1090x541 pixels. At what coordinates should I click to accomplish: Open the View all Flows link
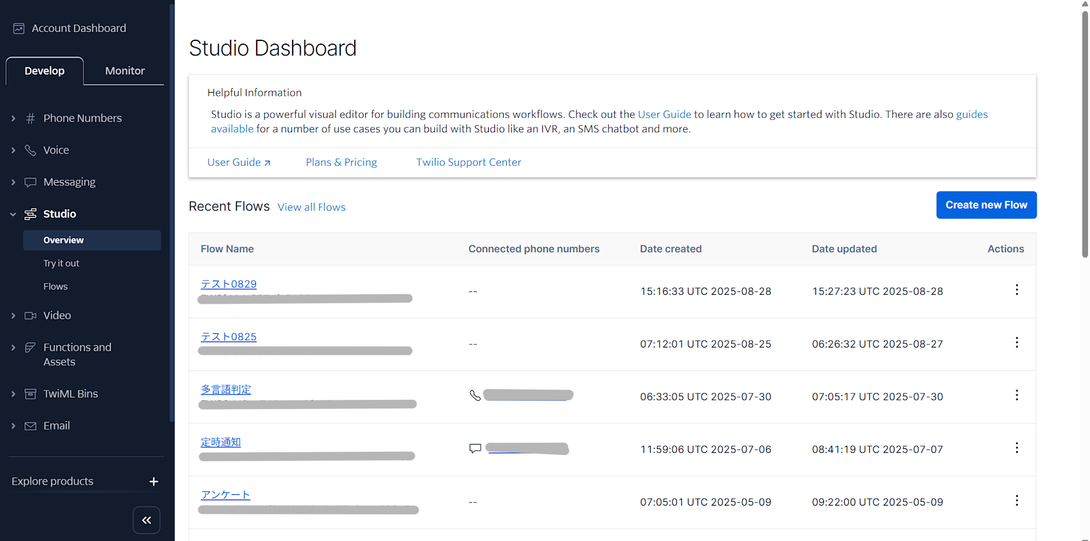pyautogui.click(x=312, y=208)
